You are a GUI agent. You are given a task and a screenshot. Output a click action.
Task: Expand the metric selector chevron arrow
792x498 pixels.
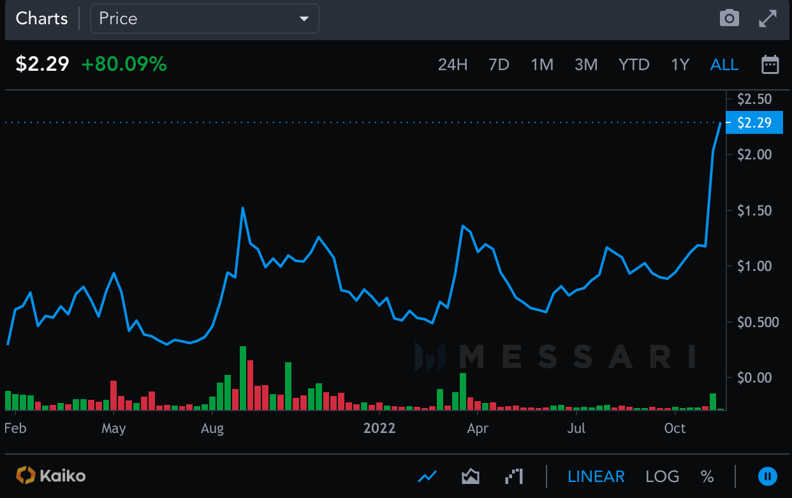pos(304,18)
